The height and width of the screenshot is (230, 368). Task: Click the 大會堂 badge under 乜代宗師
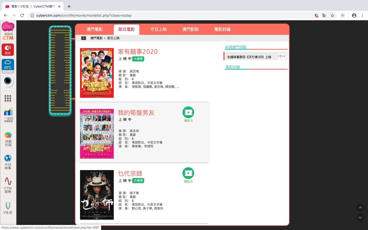pos(138,181)
